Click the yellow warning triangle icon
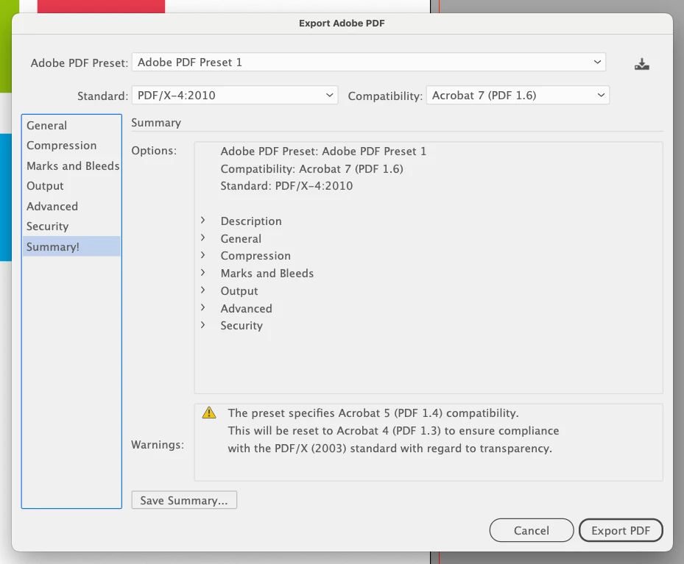Screen dimensions: 684x564 (x=209, y=413)
